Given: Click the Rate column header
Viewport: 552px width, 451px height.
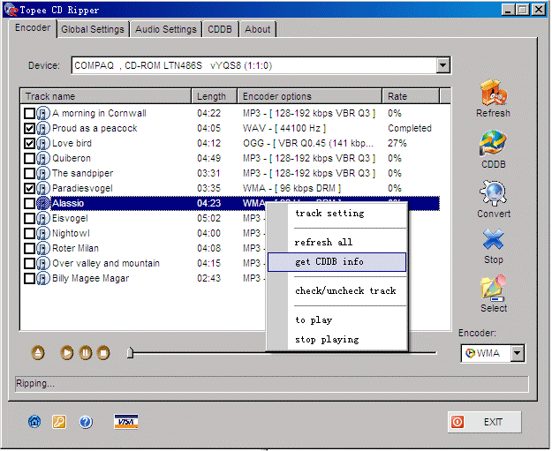Looking at the screenshot, I should click(411, 96).
